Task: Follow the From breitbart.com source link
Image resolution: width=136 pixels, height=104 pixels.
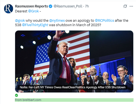Action: pyautogui.click(x=28, y=100)
